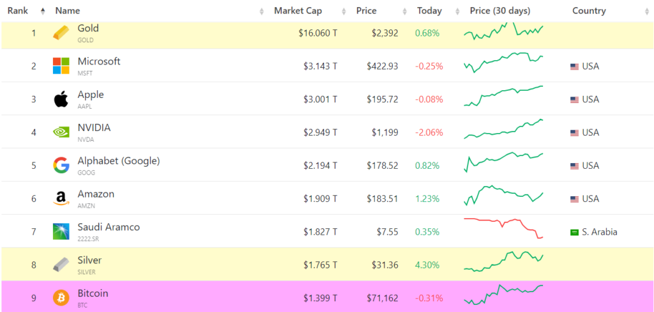
Task: Open the Alphabet (Google) link
Action: 119,161
